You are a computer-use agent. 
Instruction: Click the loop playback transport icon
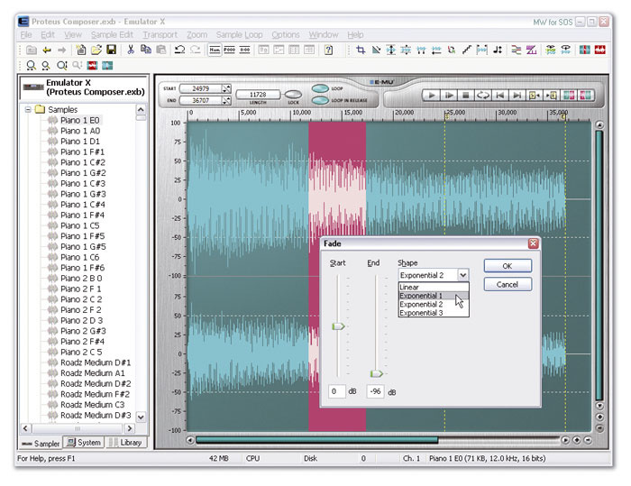click(x=482, y=95)
